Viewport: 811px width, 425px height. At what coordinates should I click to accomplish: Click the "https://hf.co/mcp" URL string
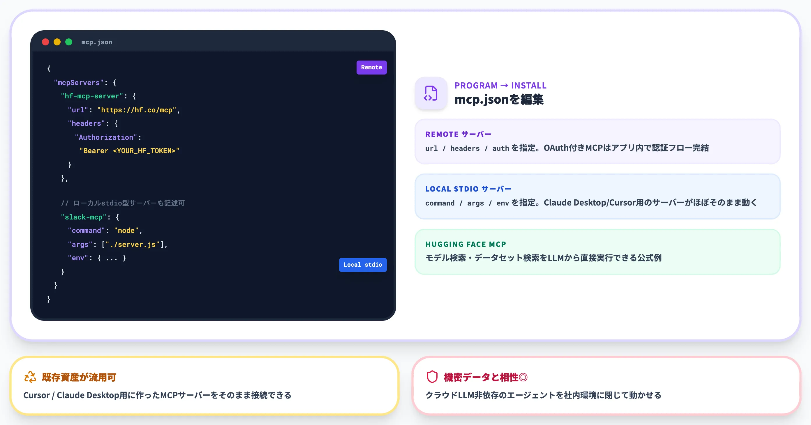137,110
